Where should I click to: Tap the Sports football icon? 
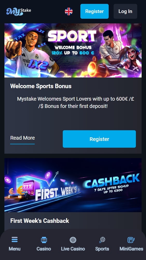click(102, 240)
